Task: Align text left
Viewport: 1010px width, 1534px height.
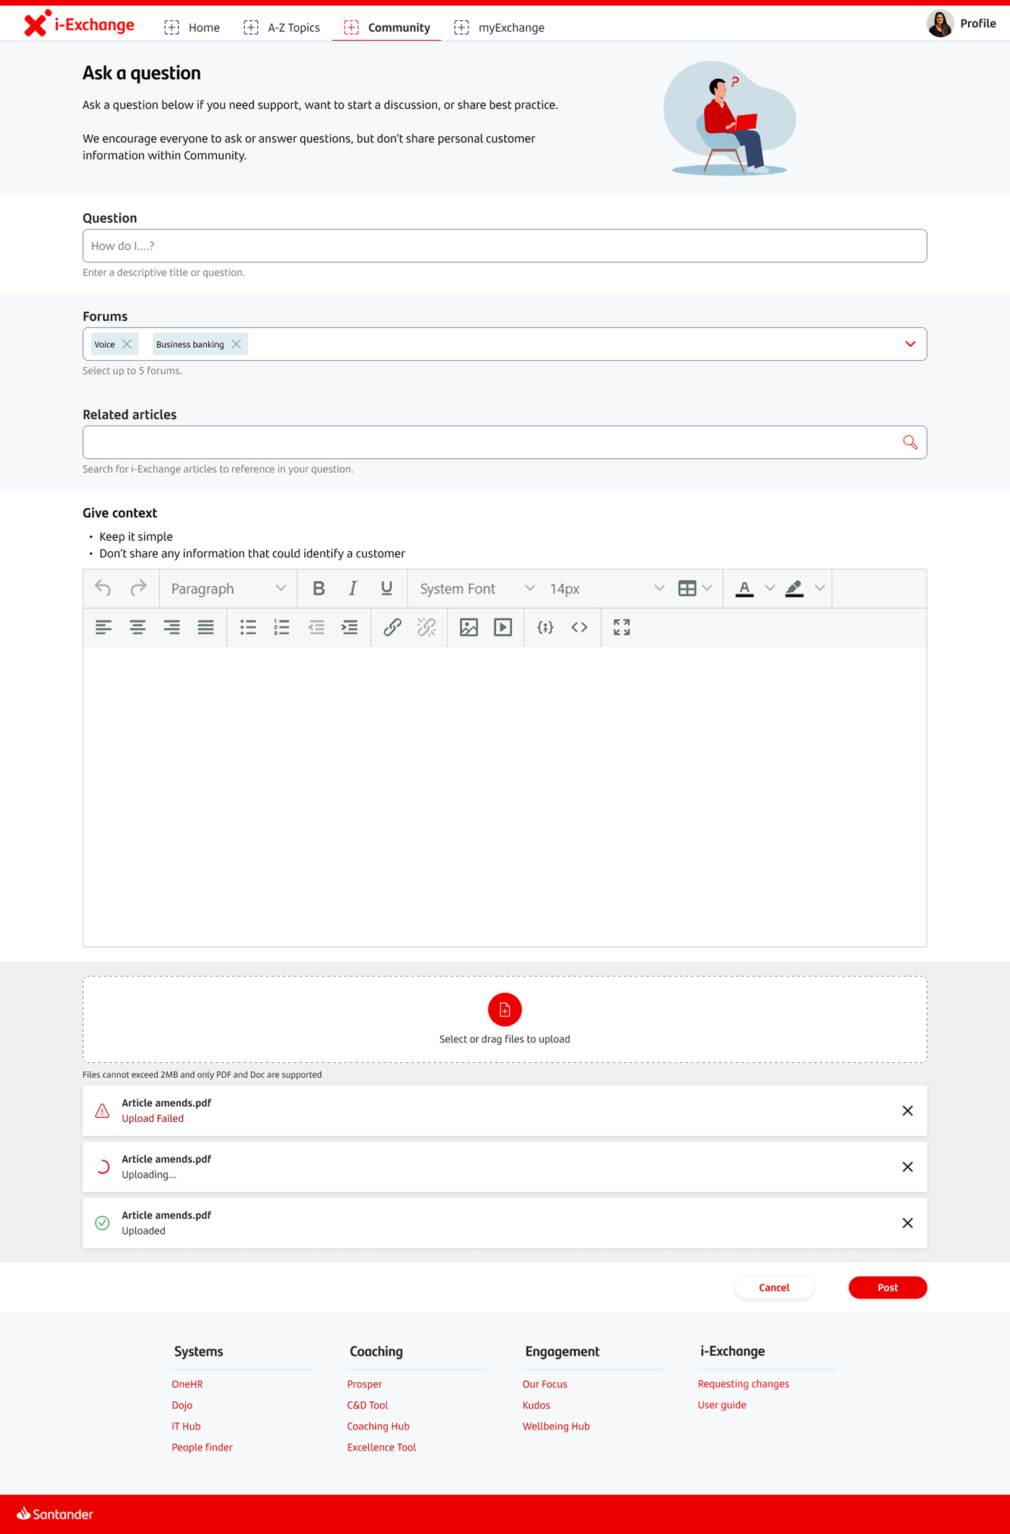Action: point(103,627)
